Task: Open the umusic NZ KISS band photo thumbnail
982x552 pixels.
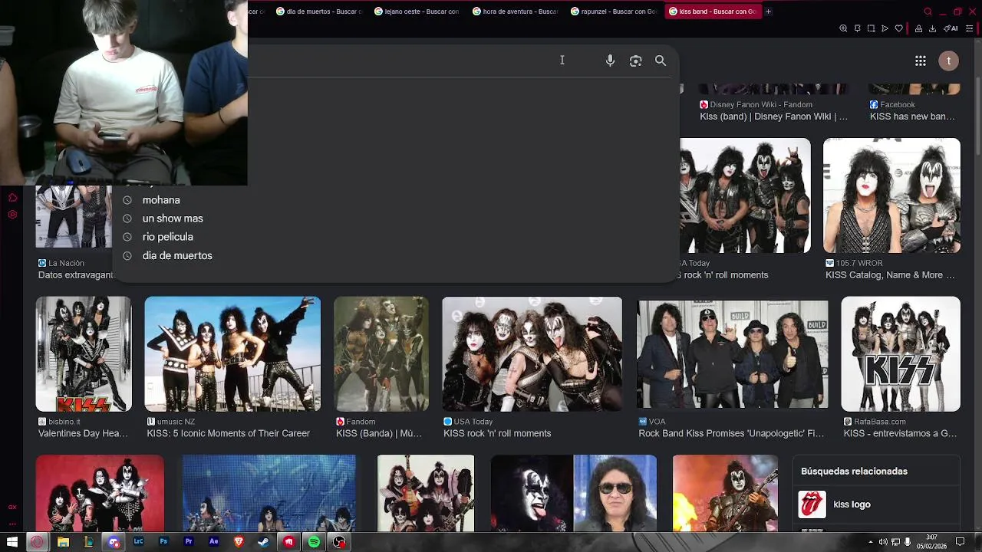Action: [x=232, y=354]
